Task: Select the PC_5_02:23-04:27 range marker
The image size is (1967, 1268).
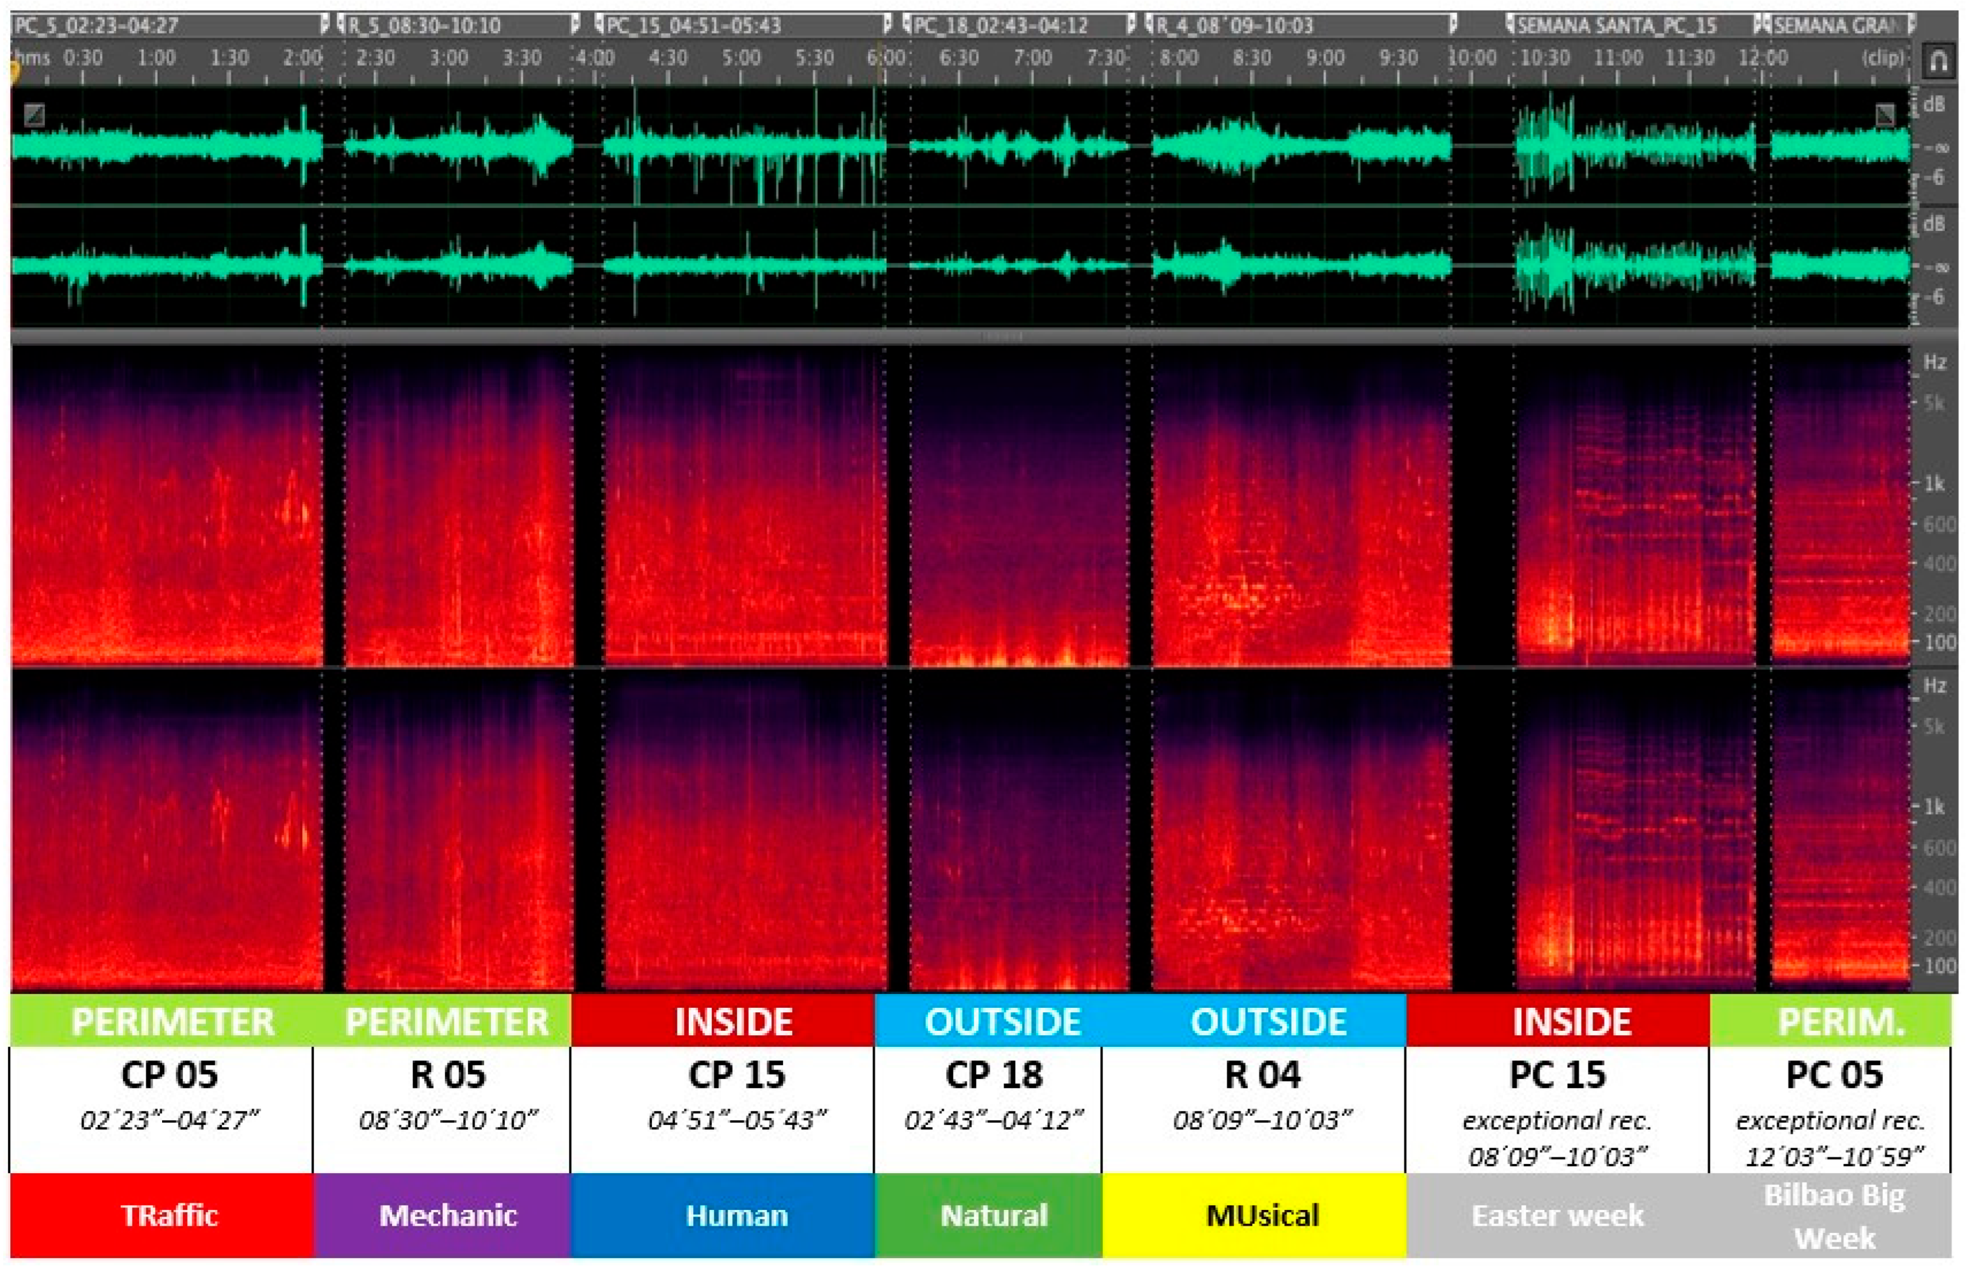Action: click(170, 25)
